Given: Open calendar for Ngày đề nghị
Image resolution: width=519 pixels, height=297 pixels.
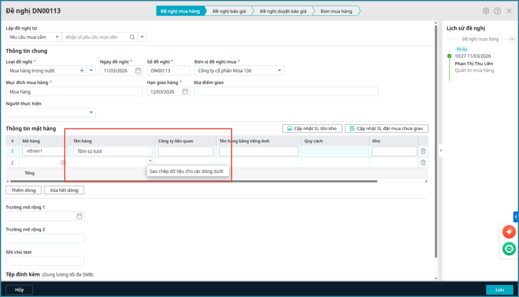Looking at the screenshot, I should point(138,71).
